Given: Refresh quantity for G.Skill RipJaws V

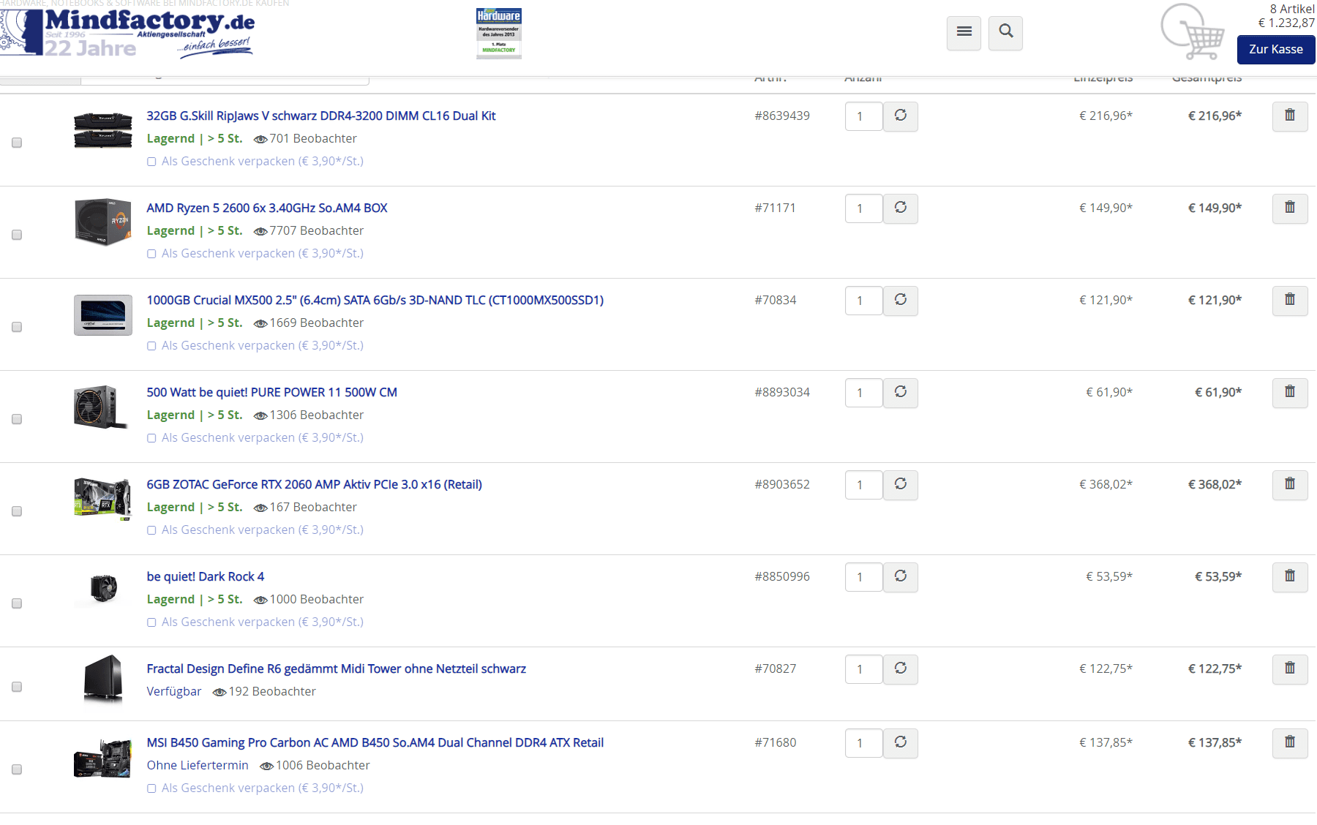Looking at the screenshot, I should point(901,116).
